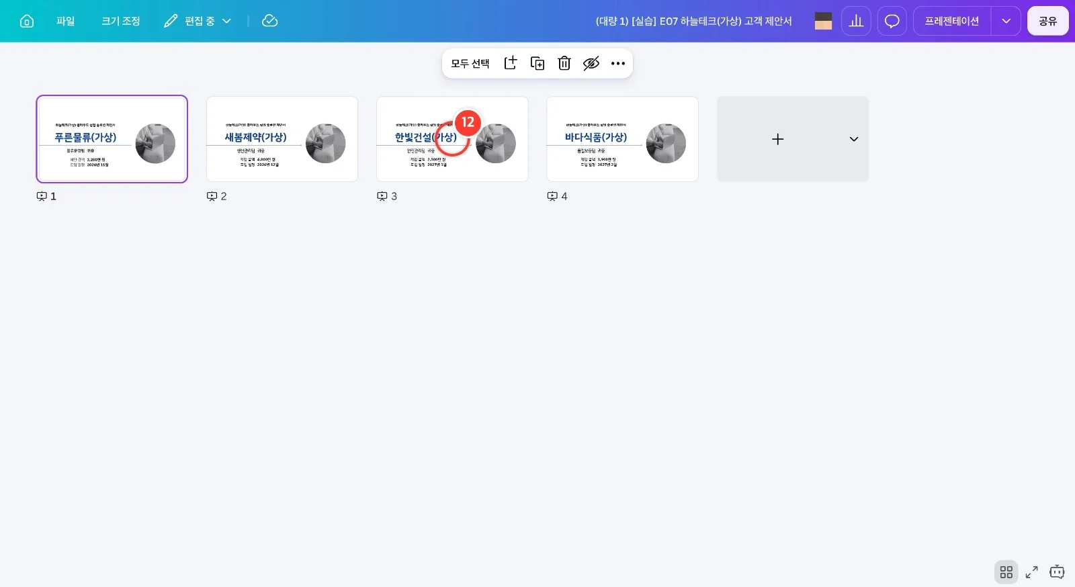
Task: Toggle the grid view icon
Action: click(x=1006, y=572)
